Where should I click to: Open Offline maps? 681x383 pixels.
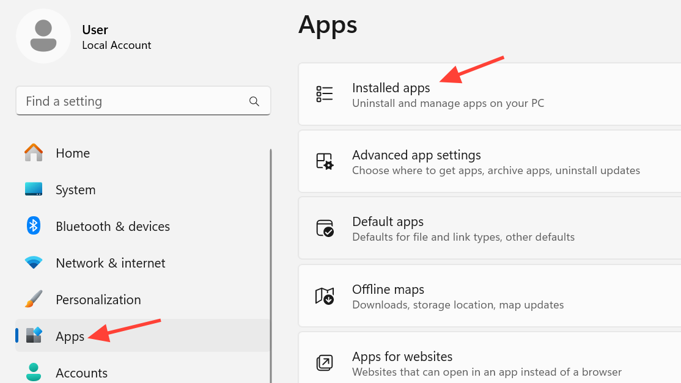pyautogui.click(x=490, y=296)
